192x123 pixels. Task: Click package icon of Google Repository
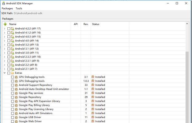(16, 97)
